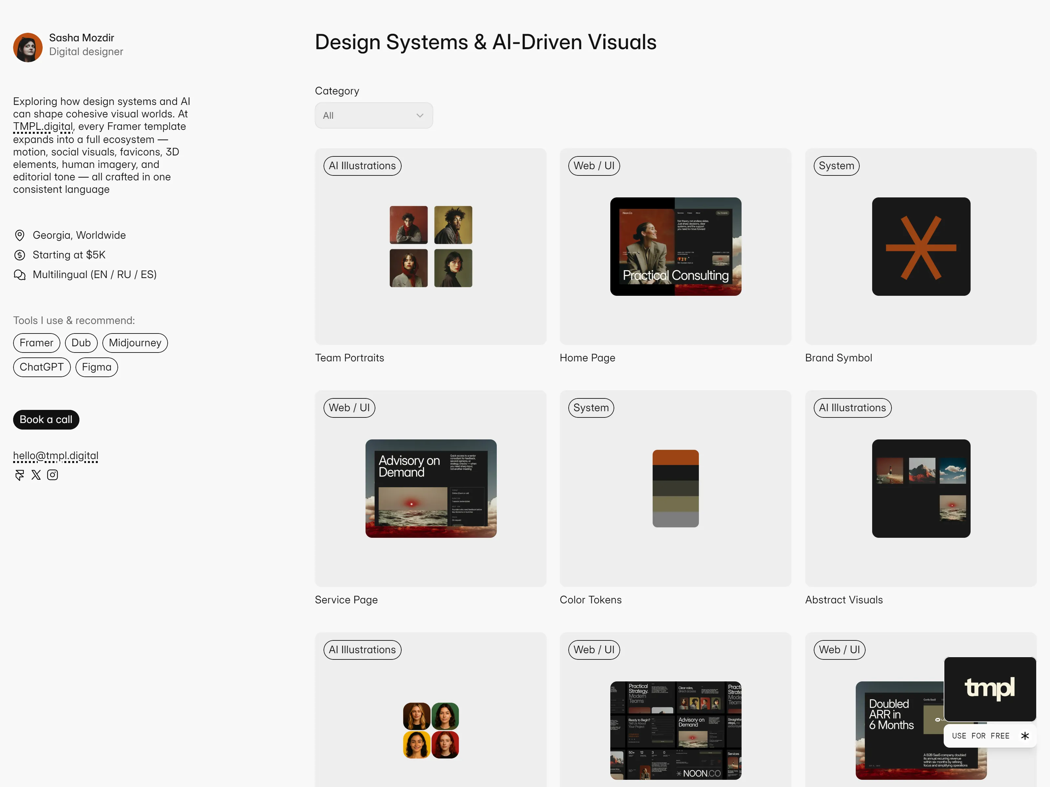Click the Figma tool tag
Viewport: 1050px width, 787px height.
click(x=97, y=367)
